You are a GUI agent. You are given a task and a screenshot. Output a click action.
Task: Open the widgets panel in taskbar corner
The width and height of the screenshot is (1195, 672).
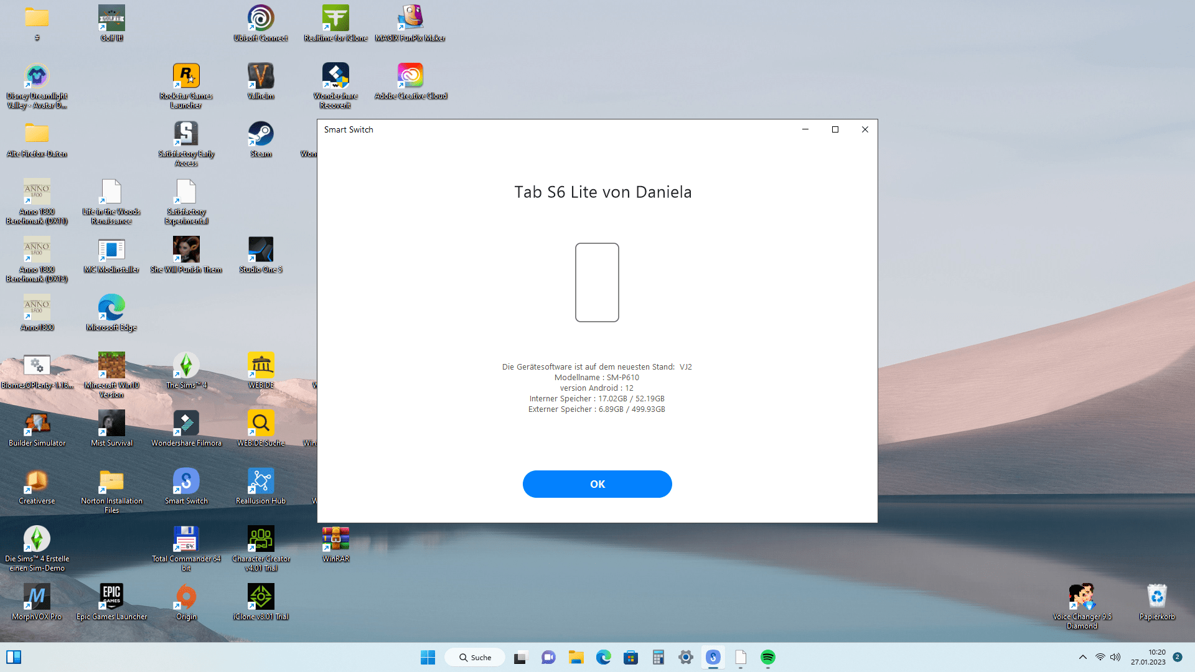[14, 657]
